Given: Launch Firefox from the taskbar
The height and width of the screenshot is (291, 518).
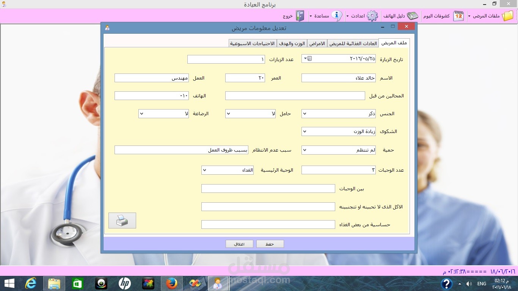Looking at the screenshot, I should pyautogui.click(x=171, y=283).
